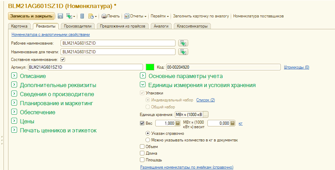Viewport: 335px width, 170px height.
Task: Click the ellipsis button for Единица хранения
Action: 206,115
